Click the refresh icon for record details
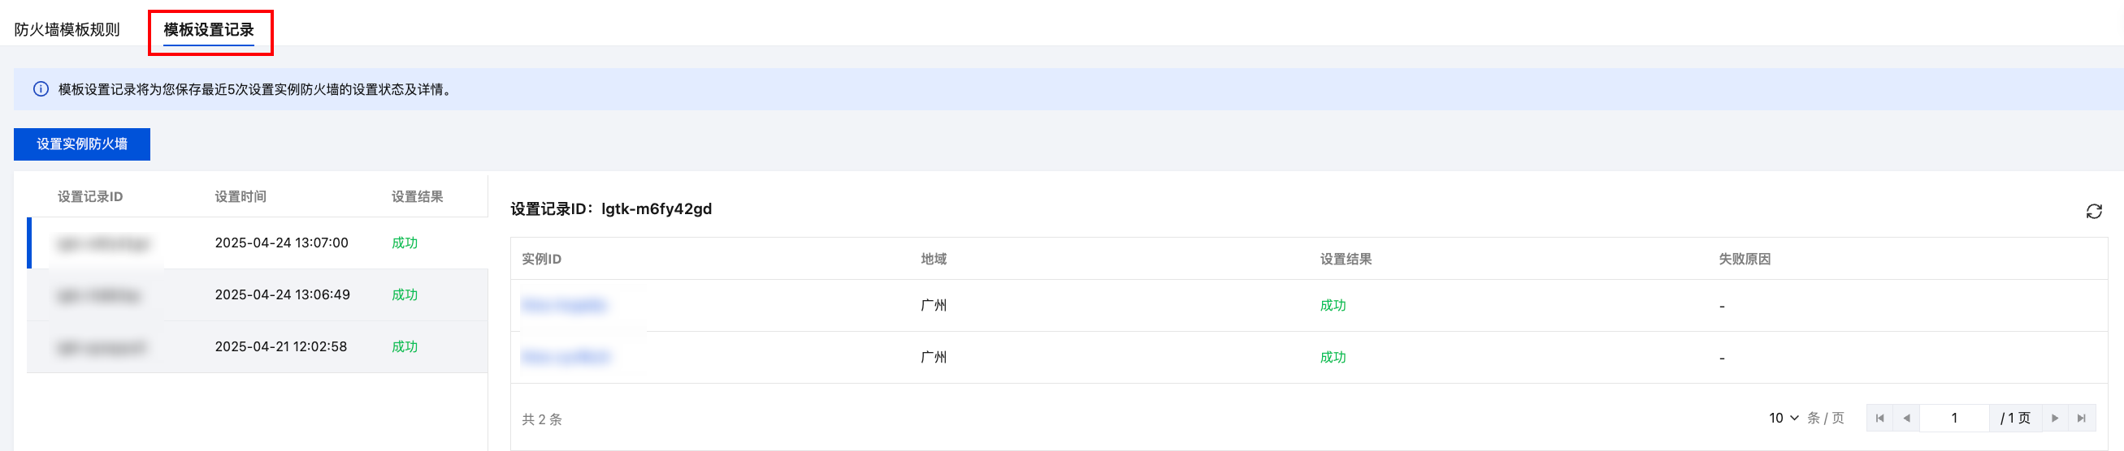The height and width of the screenshot is (451, 2124). pos(2093,212)
